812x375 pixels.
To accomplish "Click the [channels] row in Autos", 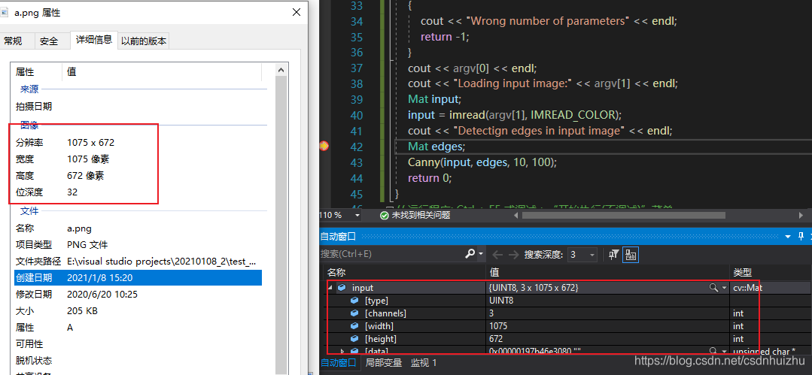I will pos(567,313).
